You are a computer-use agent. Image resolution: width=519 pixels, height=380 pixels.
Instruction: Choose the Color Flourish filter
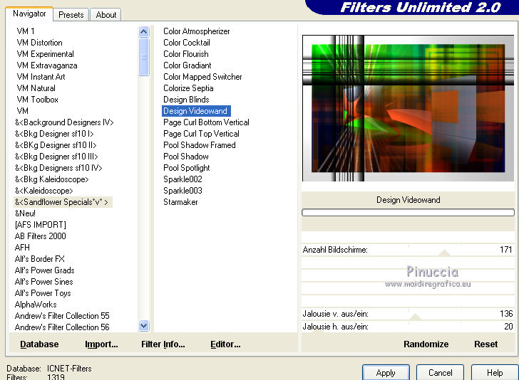[185, 54]
